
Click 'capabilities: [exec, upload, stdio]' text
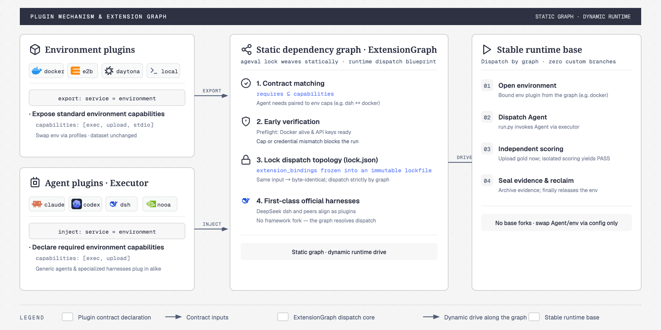coord(95,125)
